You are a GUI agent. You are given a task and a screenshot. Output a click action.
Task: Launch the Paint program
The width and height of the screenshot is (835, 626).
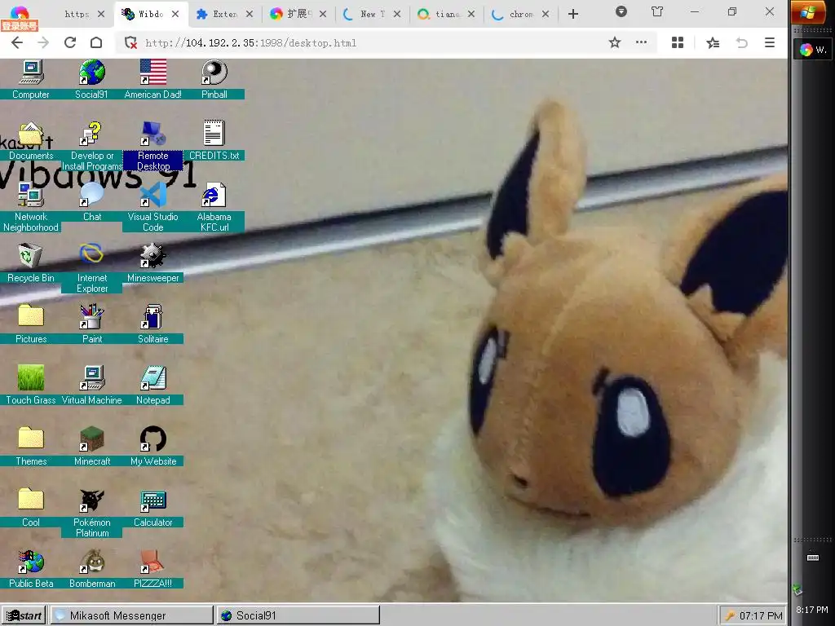tap(91, 324)
